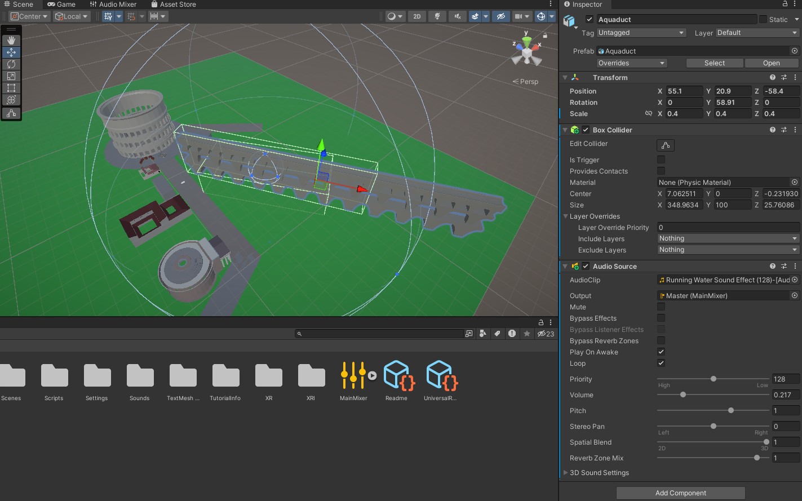Viewport: 802px width, 501px height.
Task: Open the Audio Mixer tab
Action: click(x=113, y=5)
